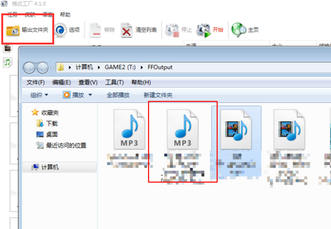Open 选项 options in Format Factory toolbar
331x229 pixels.
click(x=67, y=30)
